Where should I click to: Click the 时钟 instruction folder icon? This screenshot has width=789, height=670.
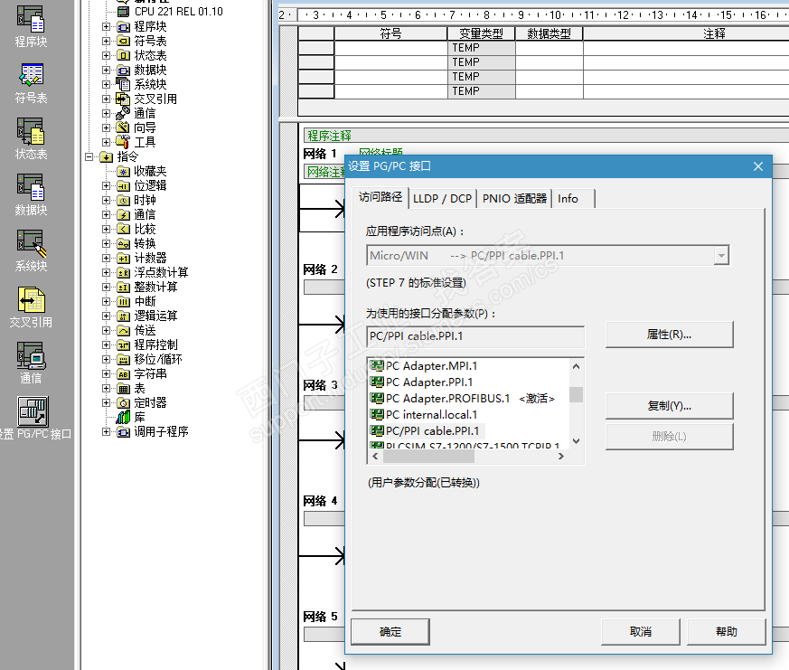pyautogui.click(x=123, y=201)
